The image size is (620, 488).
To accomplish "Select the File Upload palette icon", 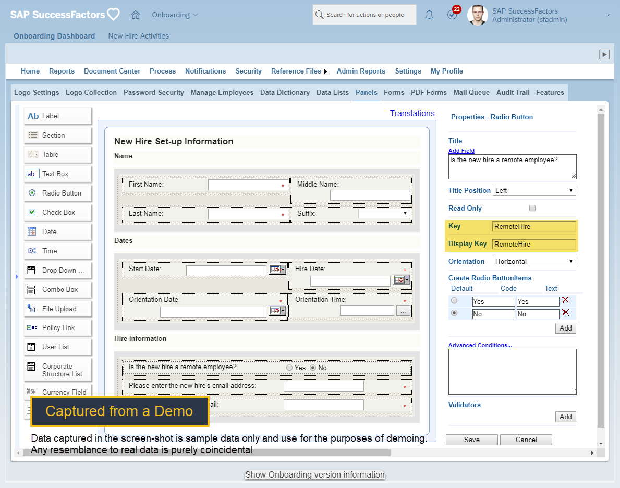I will point(31,309).
